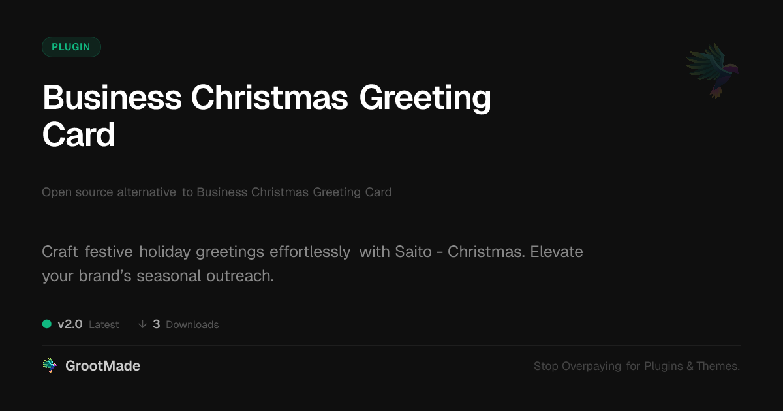The image size is (783, 411).
Task: Click the "Stop Overpaying for Plugins & Themes" tagline
Action: point(636,366)
